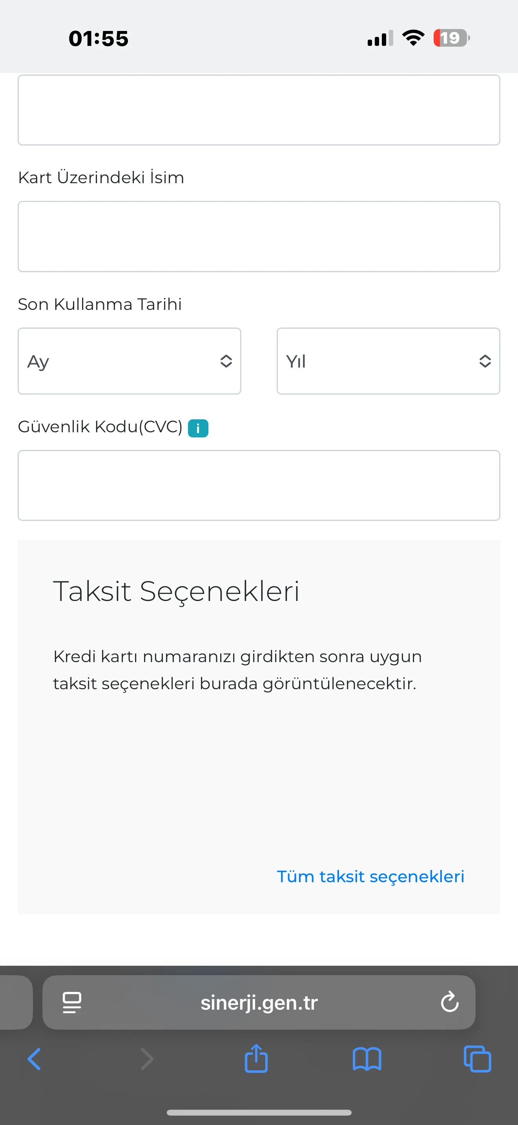The image size is (518, 1125).
Task: Focus the Güvenlik Kodu (CVC) field
Action: point(259,485)
